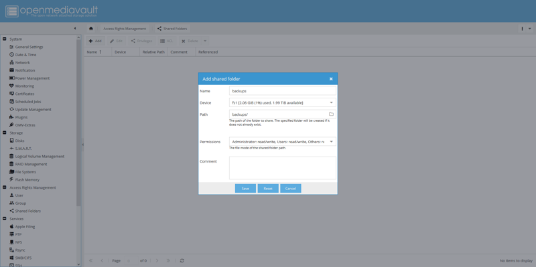Image resolution: width=536 pixels, height=267 pixels.
Task: Click the NFS icon
Action: (x=11, y=242)
